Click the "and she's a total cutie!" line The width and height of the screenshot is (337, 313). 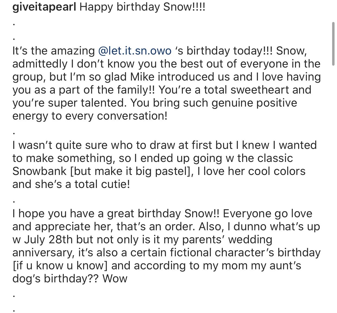(71, 184)
